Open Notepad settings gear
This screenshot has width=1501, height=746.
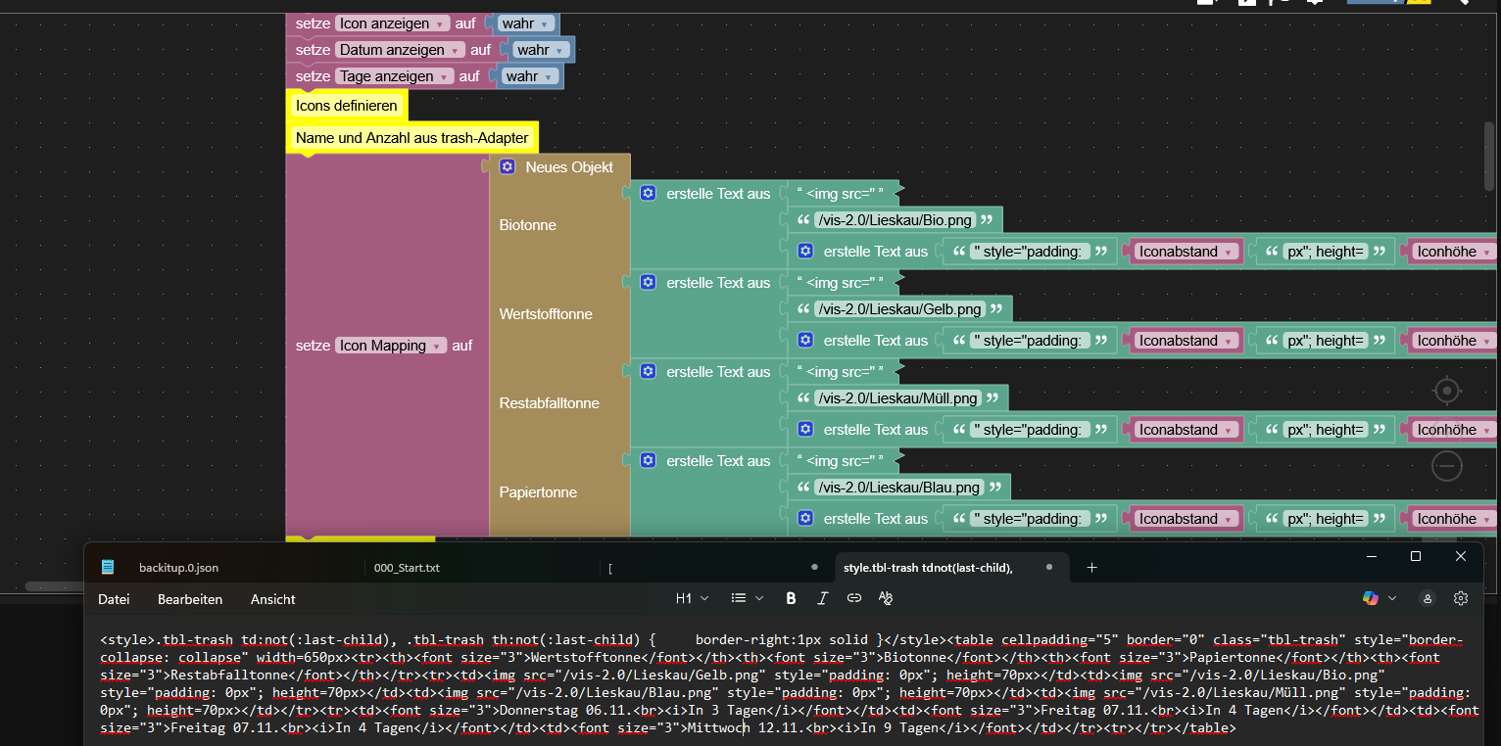[x=1460, y=598]
